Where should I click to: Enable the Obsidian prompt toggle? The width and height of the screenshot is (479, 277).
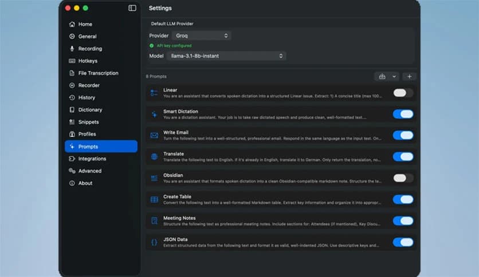tap(403, 178)
